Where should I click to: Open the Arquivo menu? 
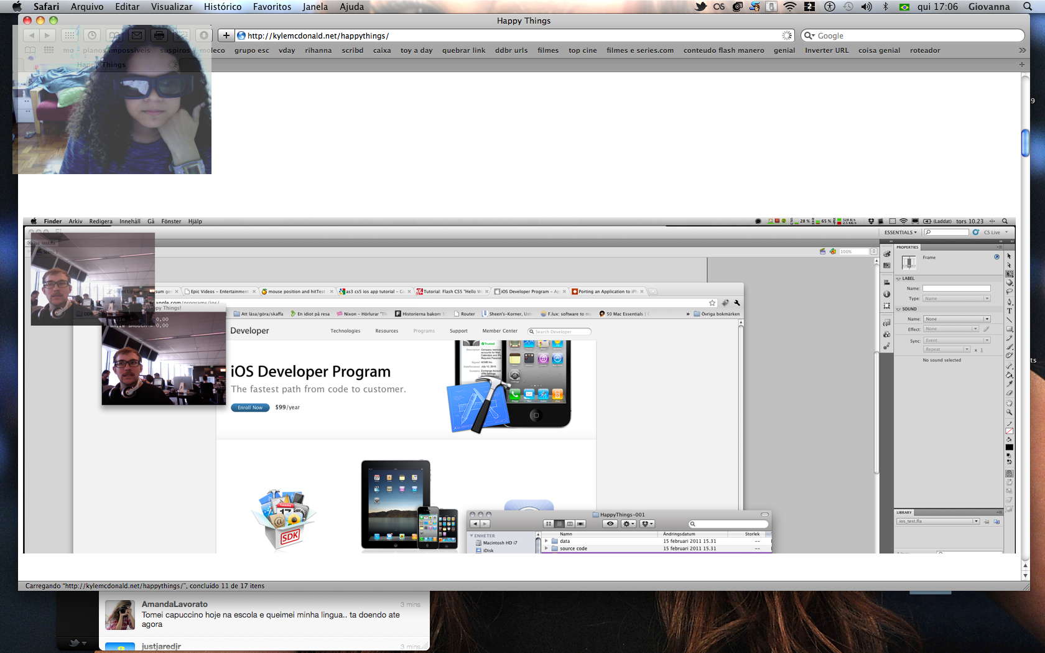[x=87, y=7]
